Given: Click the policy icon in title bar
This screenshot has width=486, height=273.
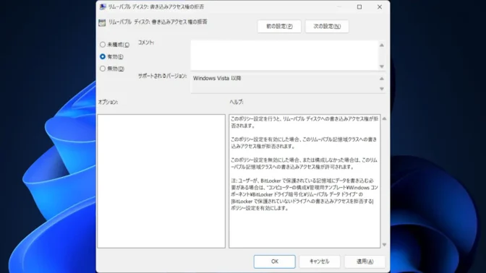Looking at the screenshot, I should click(x=103, y=6).
